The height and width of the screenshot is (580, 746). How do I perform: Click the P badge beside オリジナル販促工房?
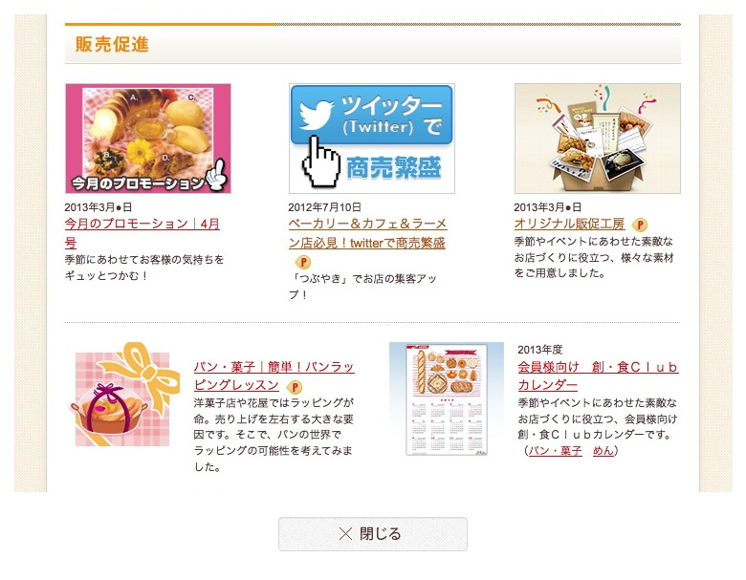click(x=640, y=225)
